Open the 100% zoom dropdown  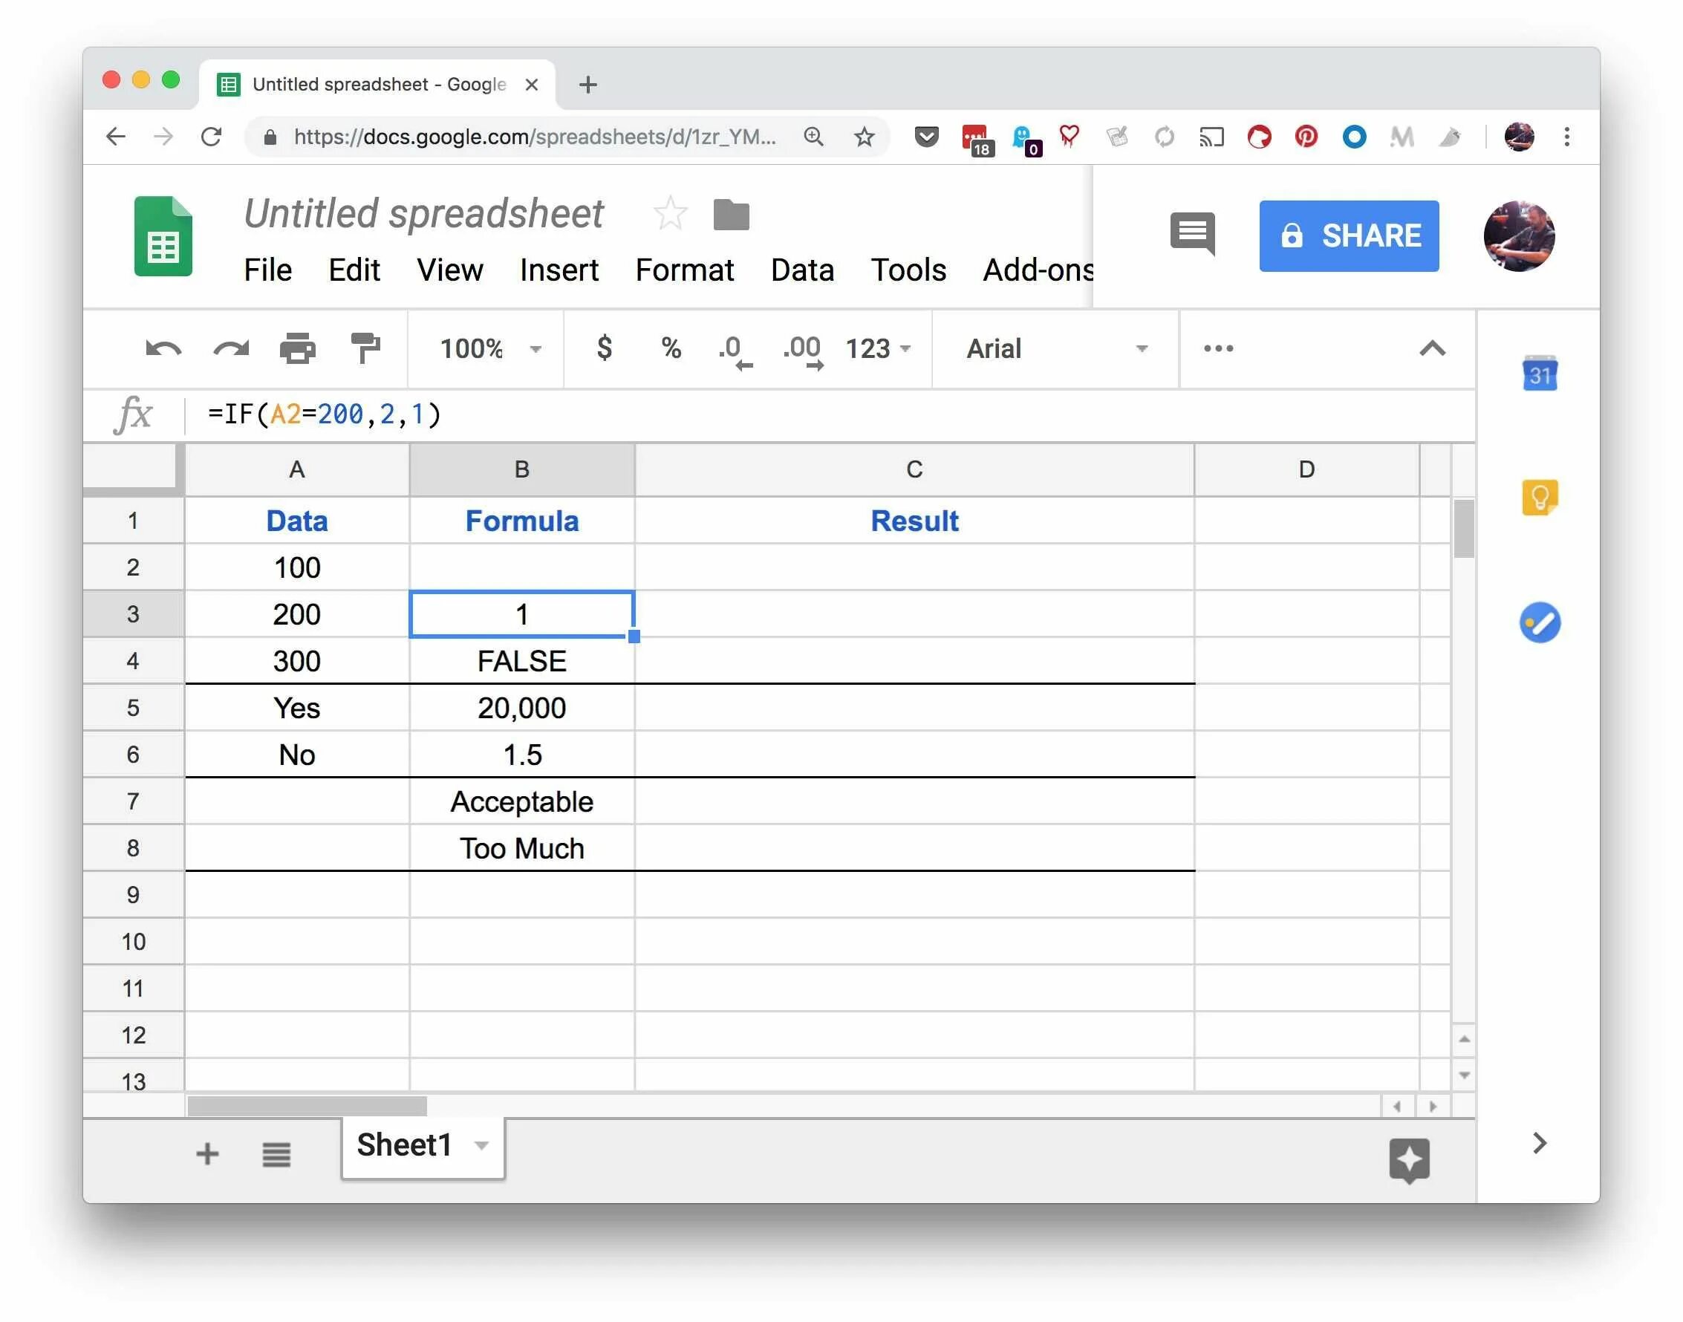(x=489, y=349)
